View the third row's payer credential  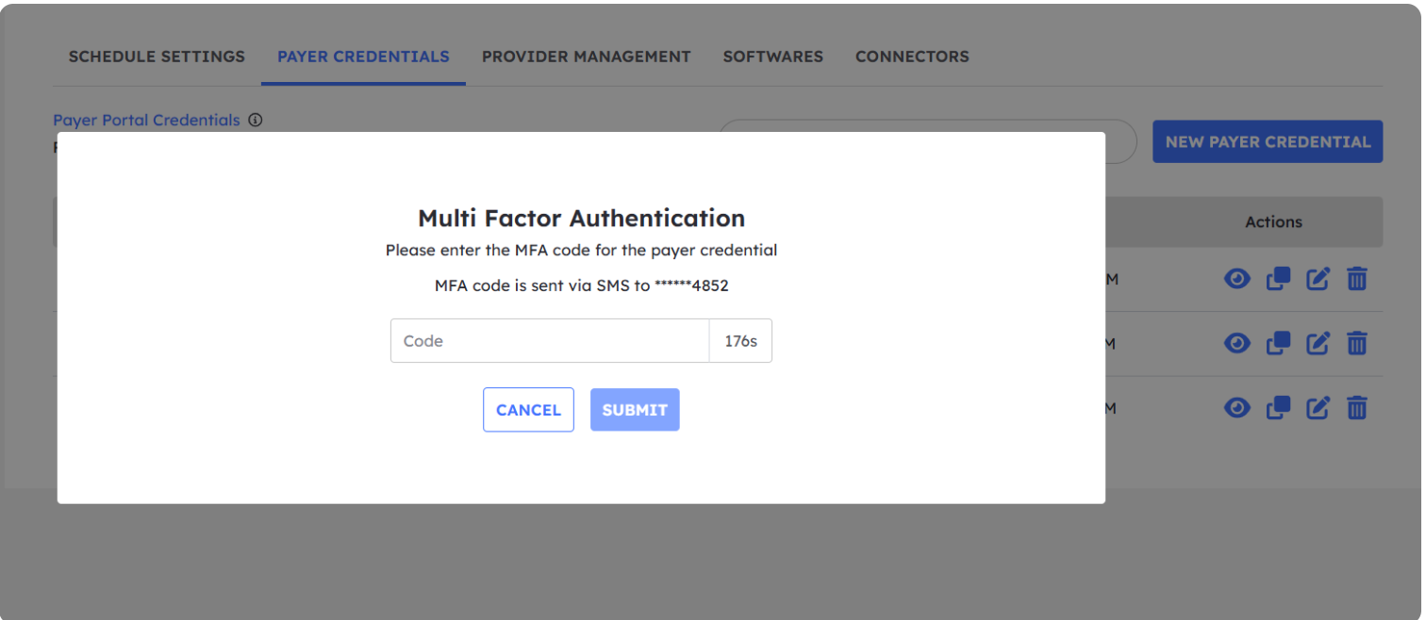click(x=1236, y=408)
